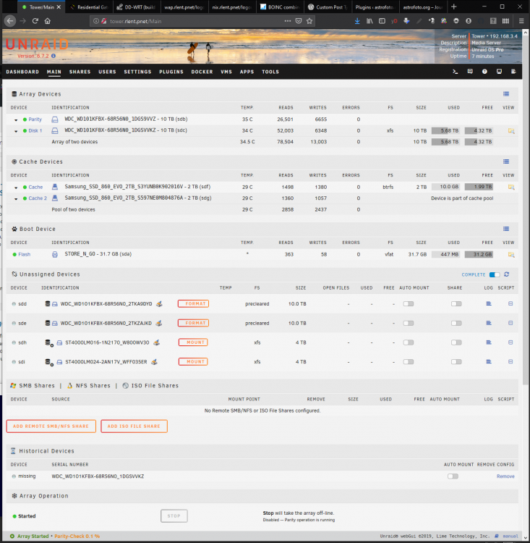Viewport: 530px width, 543px height.
Task: Click ADD REMOTE SMB/NFS SHARE button
Action: (x=51, y=426)
